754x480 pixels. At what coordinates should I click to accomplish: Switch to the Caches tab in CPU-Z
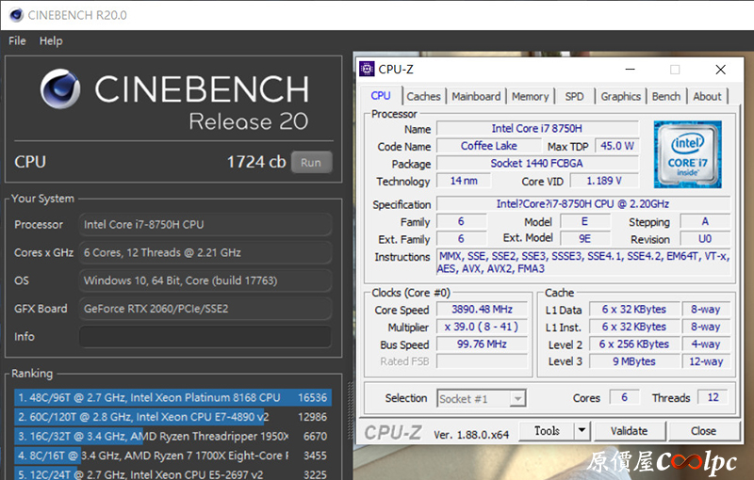(423, 97)
